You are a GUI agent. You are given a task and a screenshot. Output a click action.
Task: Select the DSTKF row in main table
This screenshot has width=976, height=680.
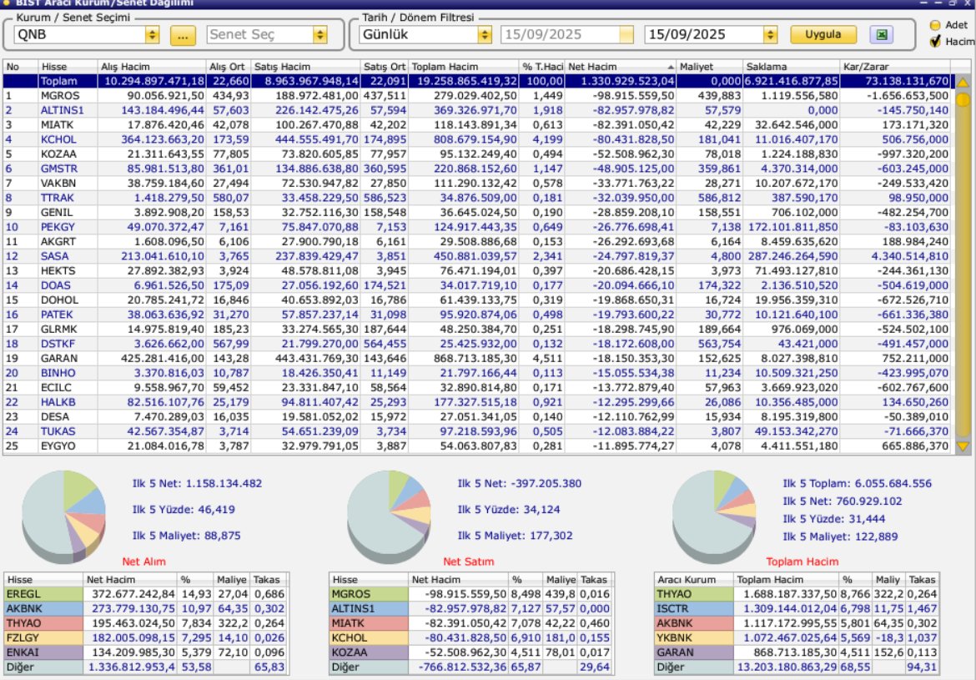[477, 344]
